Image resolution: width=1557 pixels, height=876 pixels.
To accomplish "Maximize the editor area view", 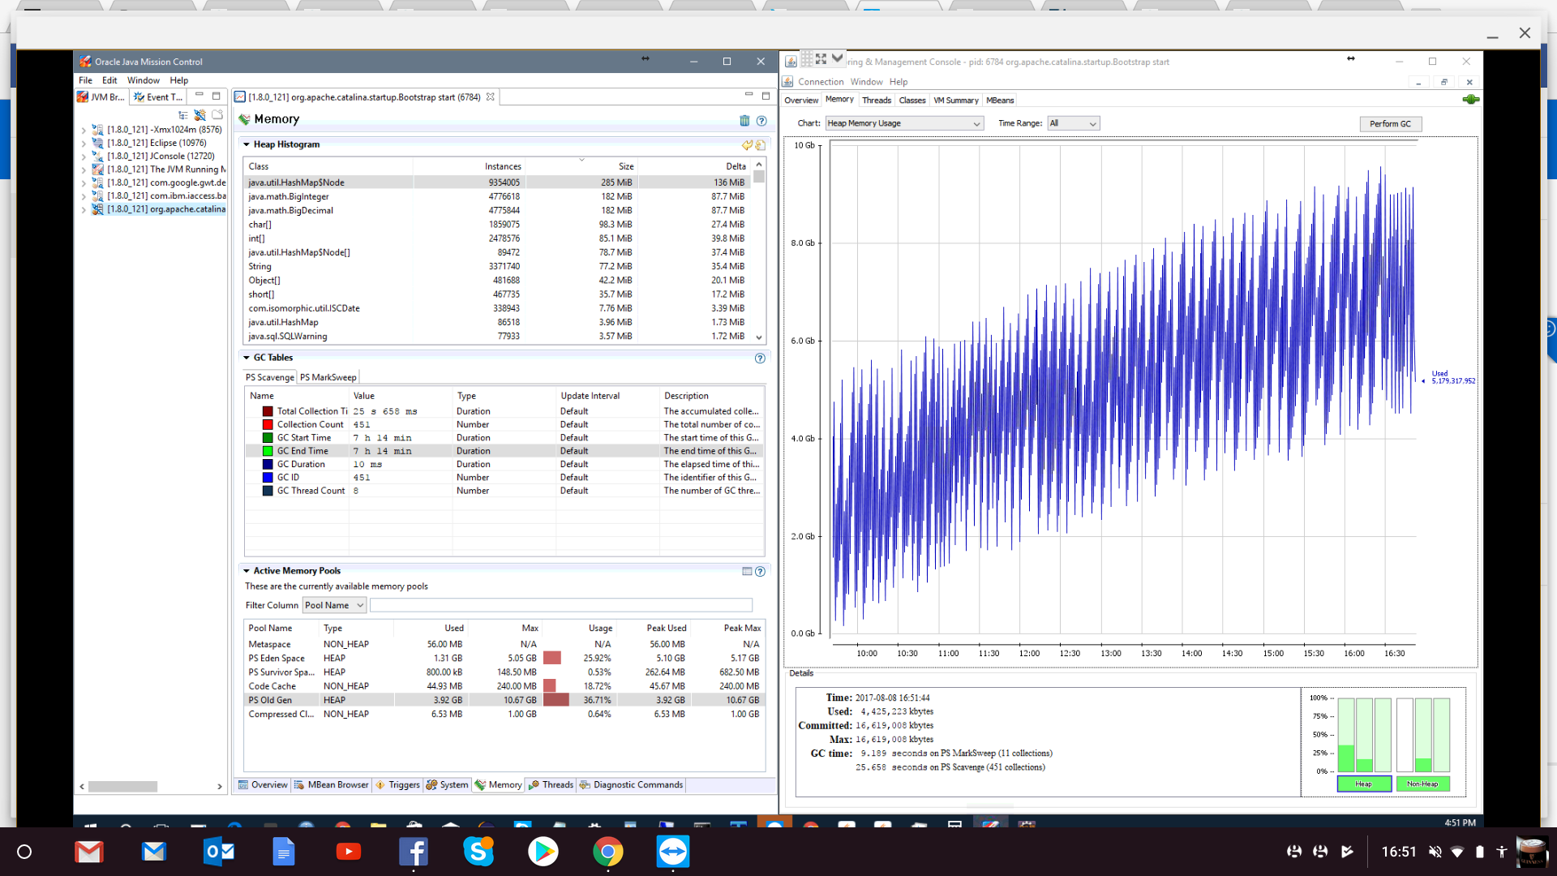I will [x=766, y=96].
